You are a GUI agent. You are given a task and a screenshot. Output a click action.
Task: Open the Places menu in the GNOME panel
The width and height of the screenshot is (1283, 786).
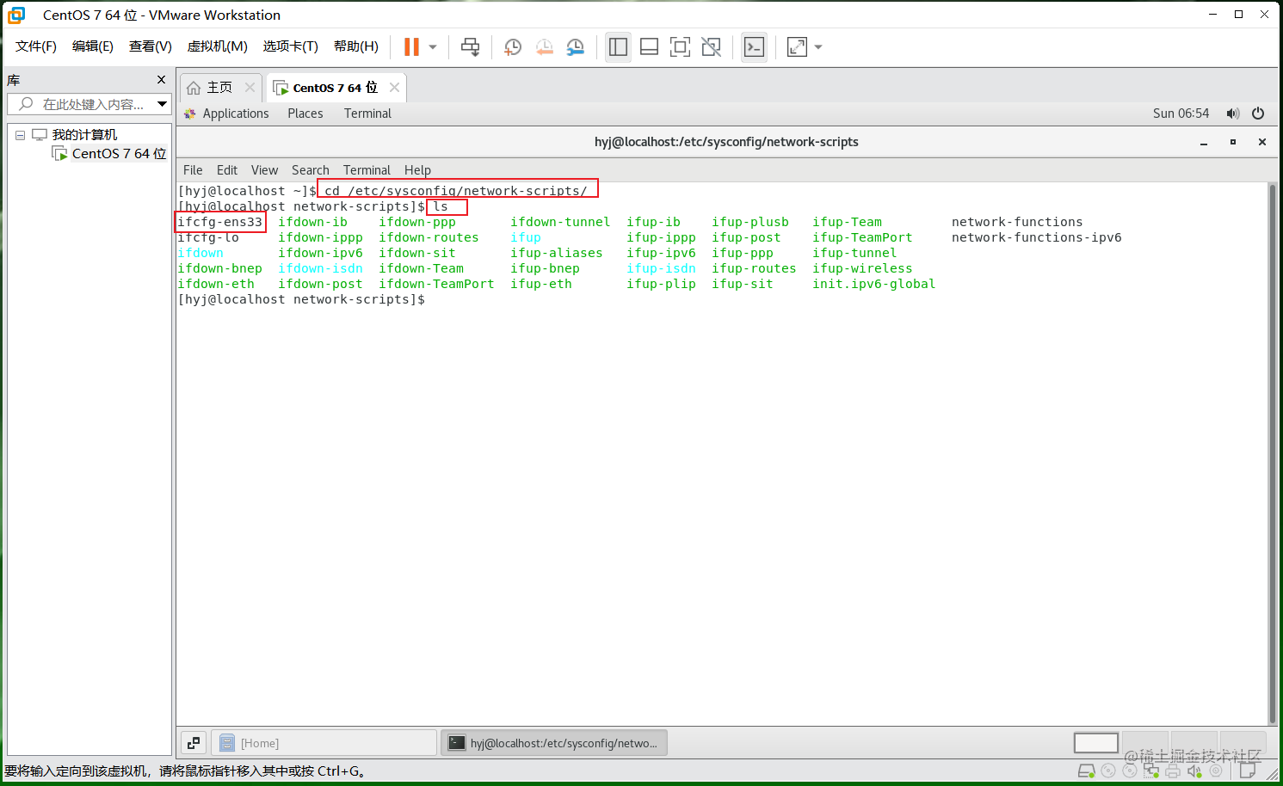[x=305, y=114]
